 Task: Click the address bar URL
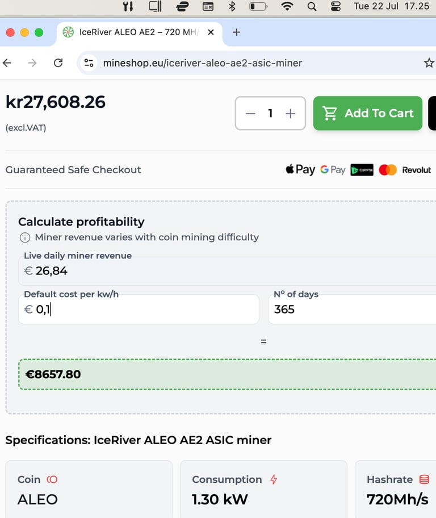coord(203,63)
